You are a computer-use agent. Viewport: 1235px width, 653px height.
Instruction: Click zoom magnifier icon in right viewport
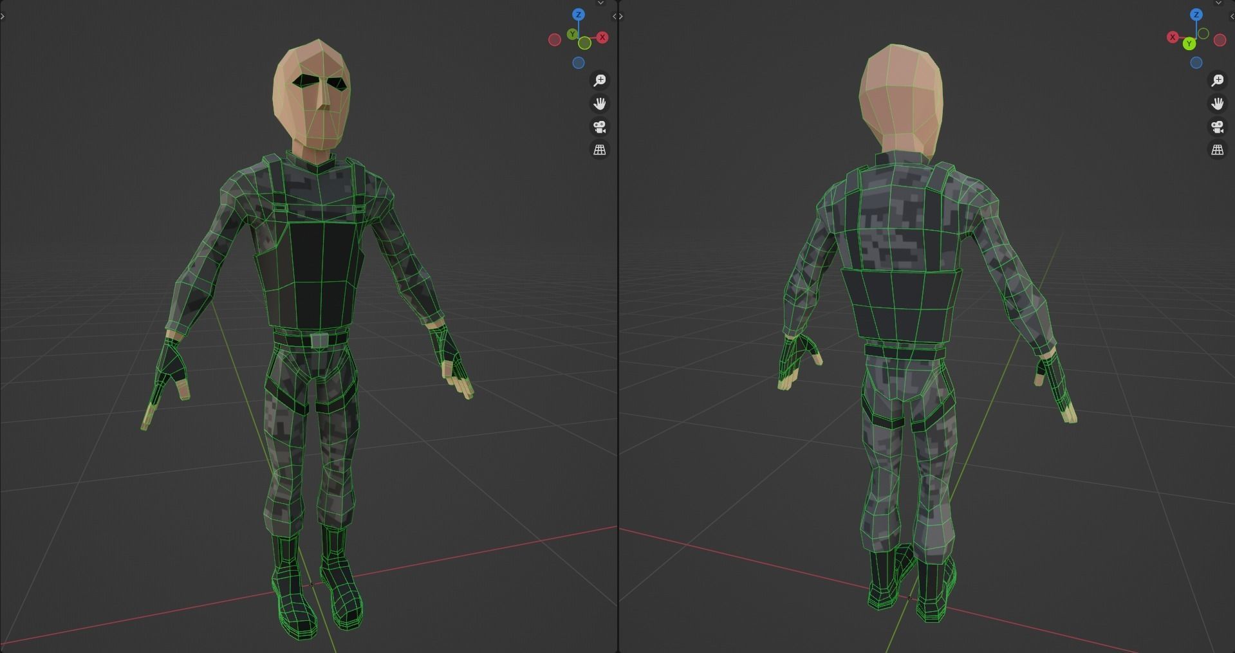tap(1218, 80)
